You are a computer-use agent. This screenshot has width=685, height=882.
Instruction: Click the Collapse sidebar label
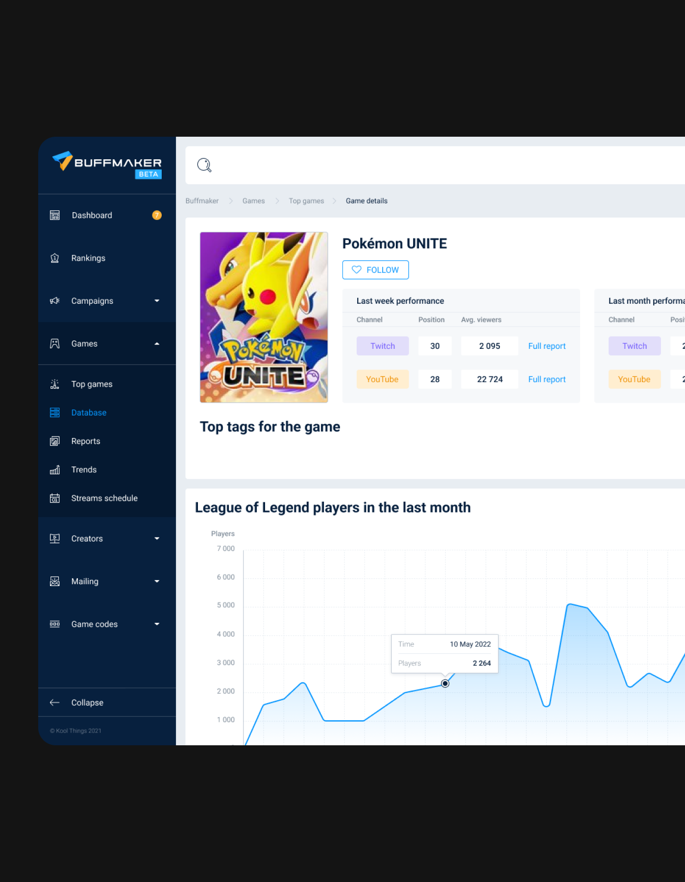[x=87, y=703]
